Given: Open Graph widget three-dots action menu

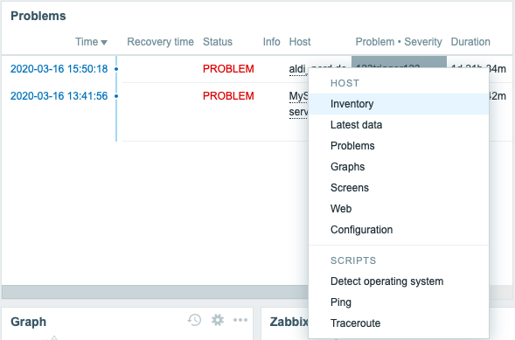Looking at the screenshot, I should (240, 320).
